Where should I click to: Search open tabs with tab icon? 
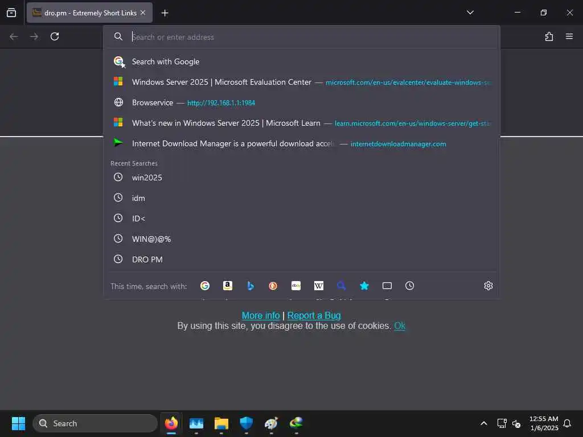pyautogui.click(x=387, y=286)
